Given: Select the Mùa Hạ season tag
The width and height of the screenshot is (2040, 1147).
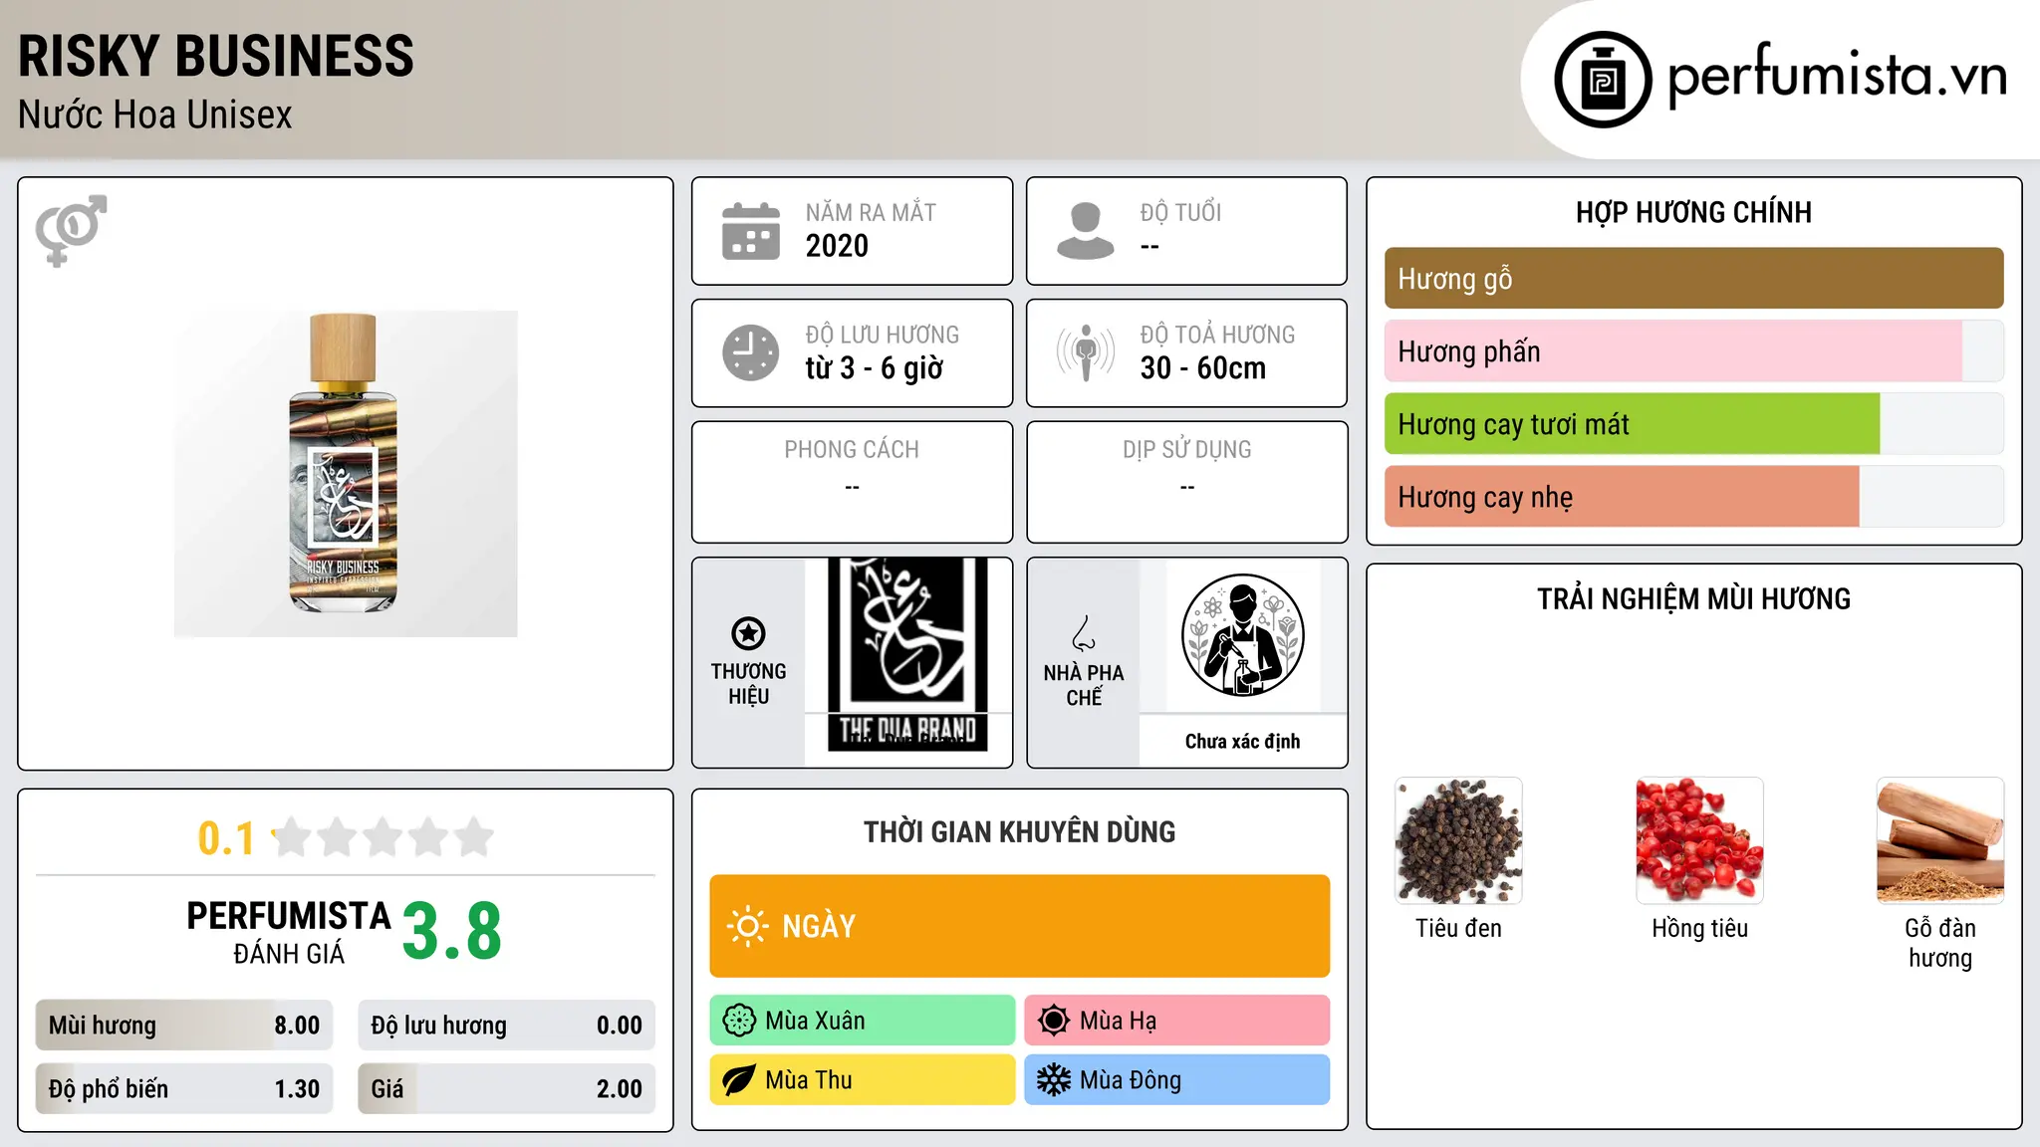Looking at the screenshot, I should (x=1177, y=1021).
